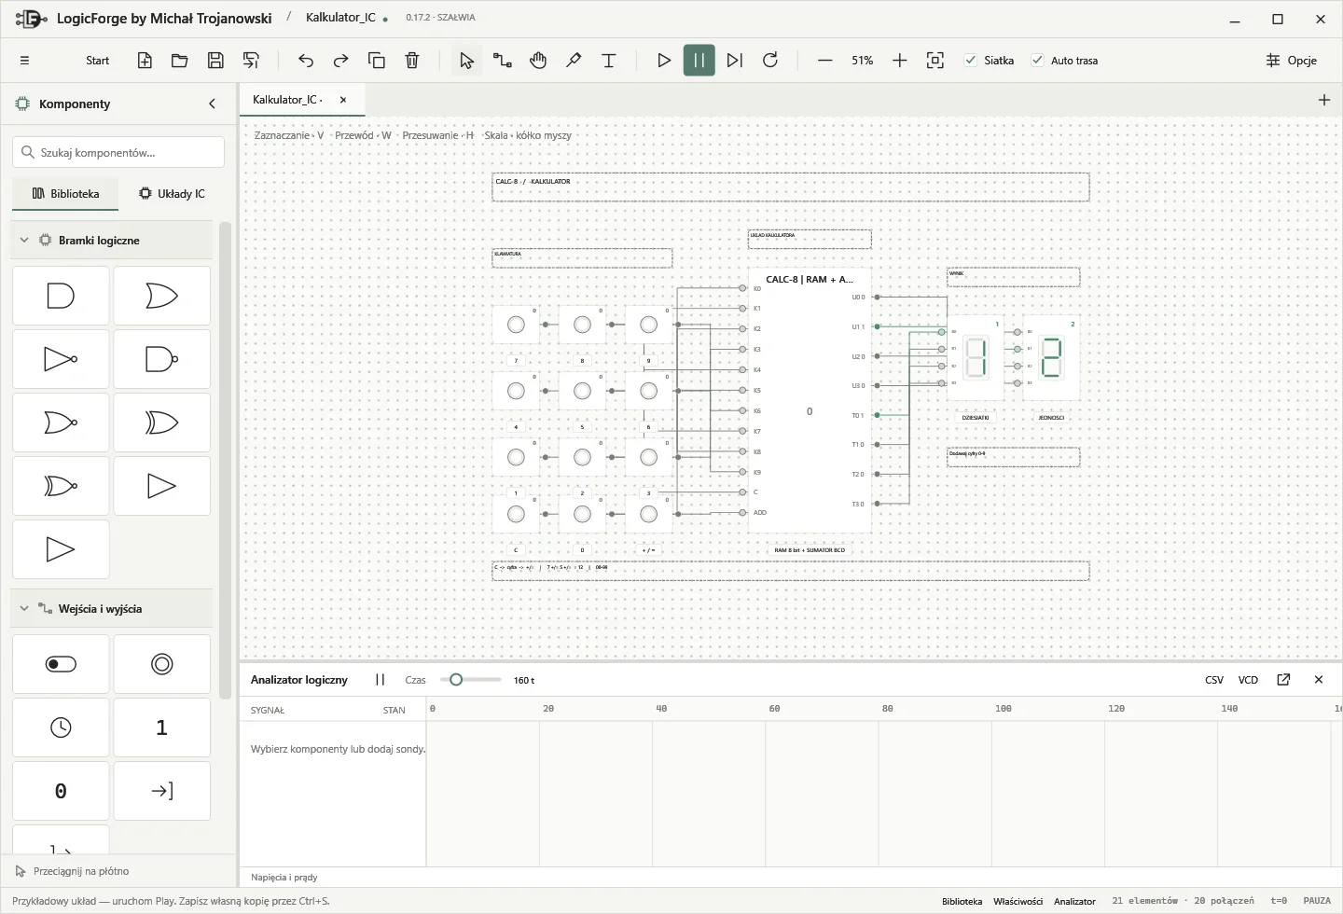The width and height of the screenshot is (1343, 914).
Task: Close the Kalkulator_IC tab
Action: point(343,100)
